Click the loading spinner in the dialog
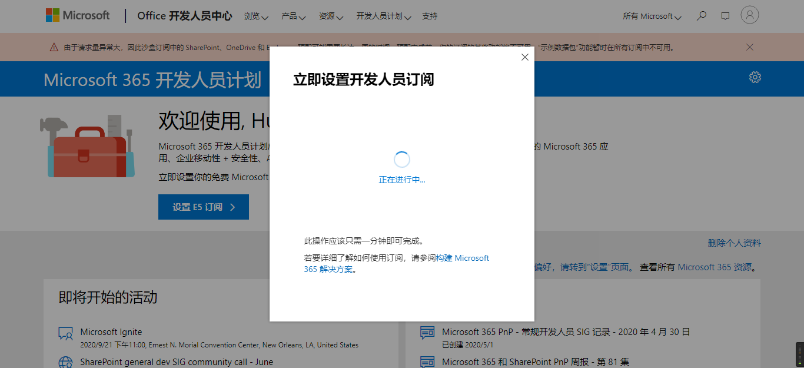Image resolution: width=804 pixels, height=368 pixels. pos(401,159)
